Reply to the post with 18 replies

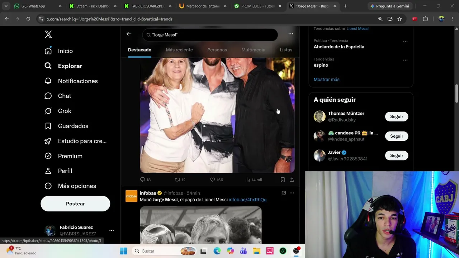[x=145, y=180]
